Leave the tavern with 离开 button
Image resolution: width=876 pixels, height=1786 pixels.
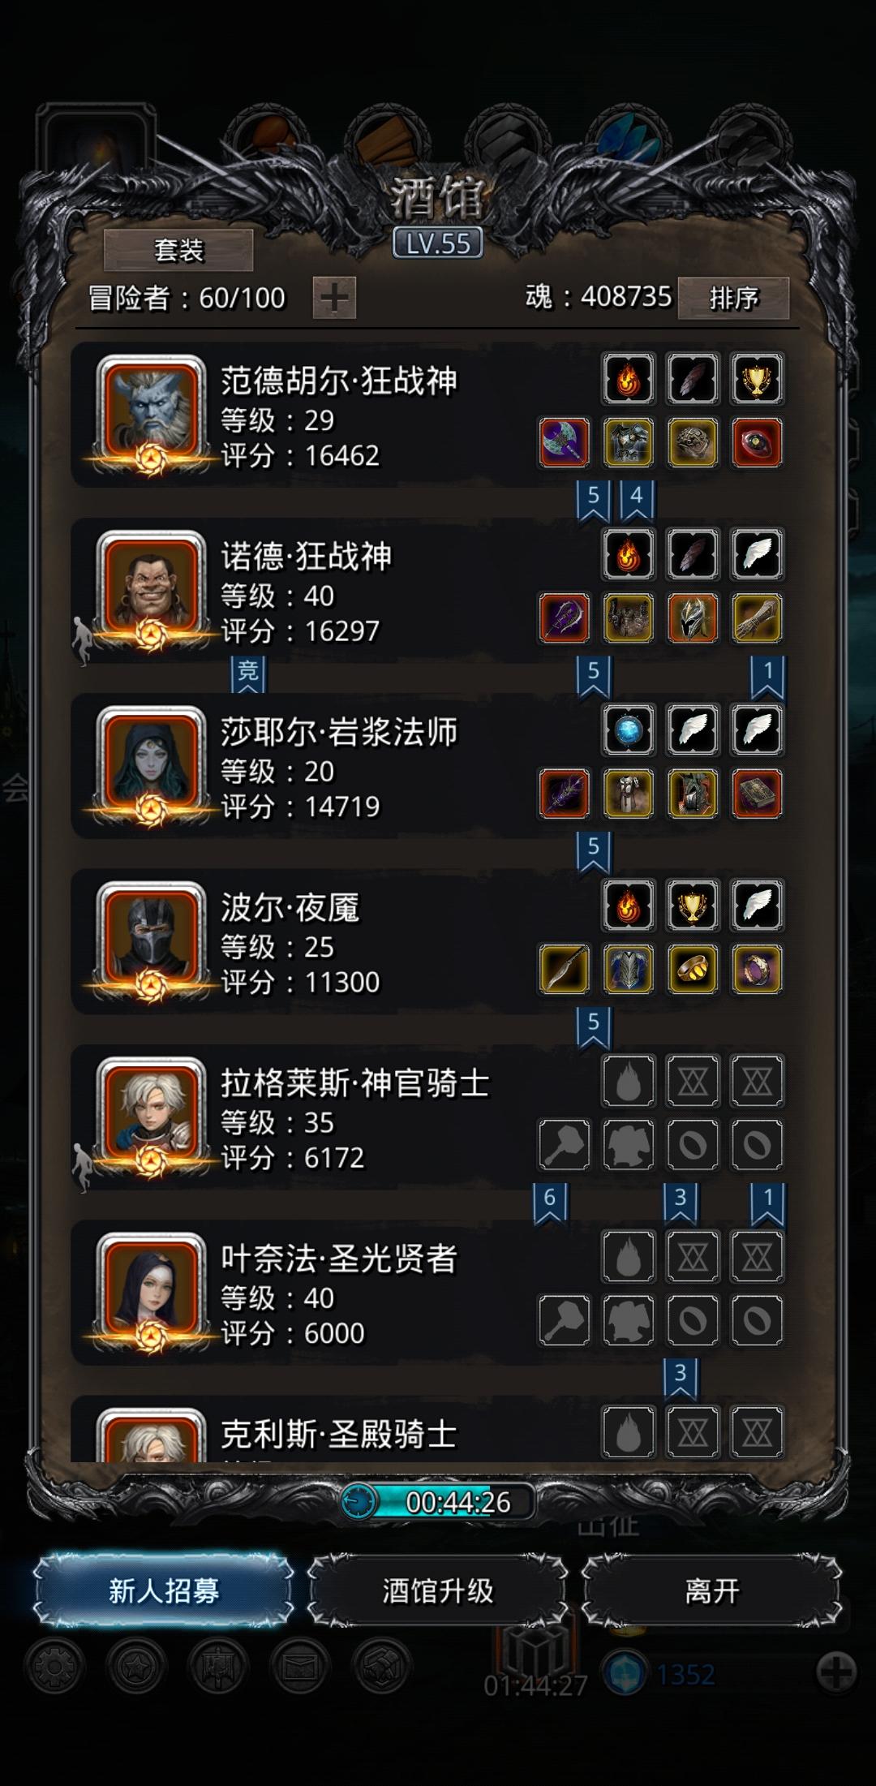point(712,1590)
